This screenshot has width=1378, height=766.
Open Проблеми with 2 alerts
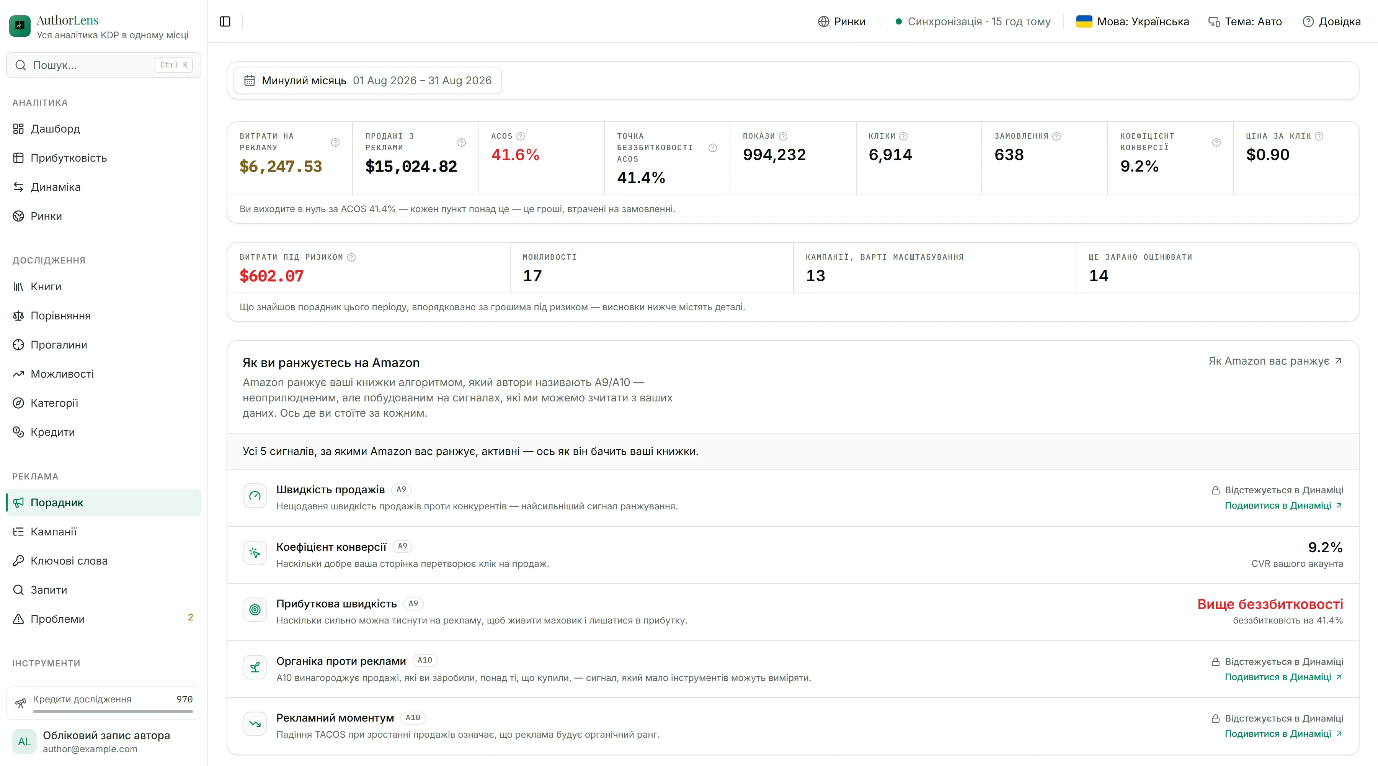point(104,619)
